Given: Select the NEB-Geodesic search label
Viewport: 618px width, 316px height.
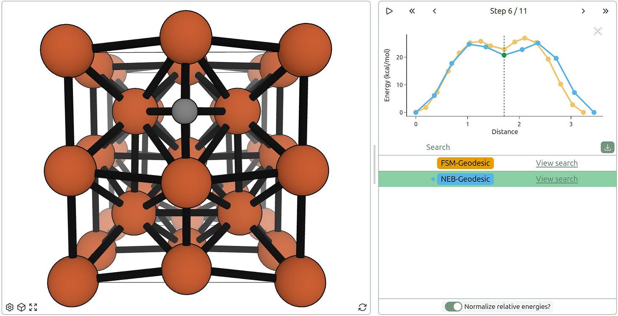Looking at the screenshot, I should [x=465, y=179].
